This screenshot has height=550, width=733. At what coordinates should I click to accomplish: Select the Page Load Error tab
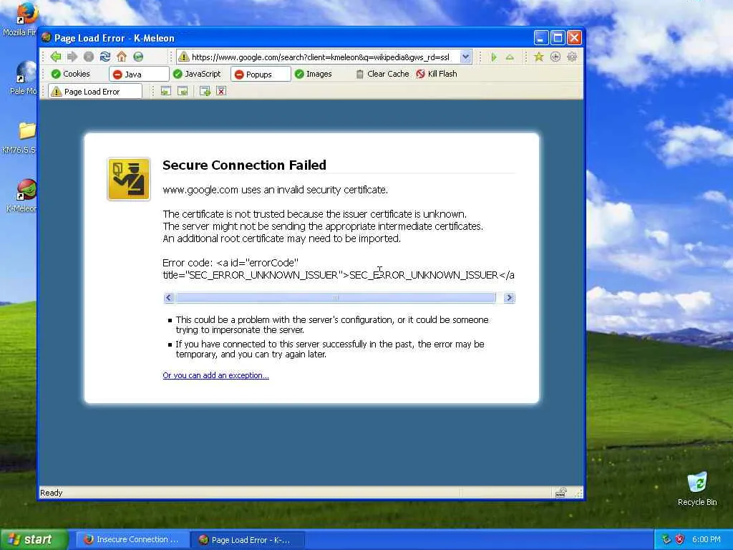tap(95, 92)
